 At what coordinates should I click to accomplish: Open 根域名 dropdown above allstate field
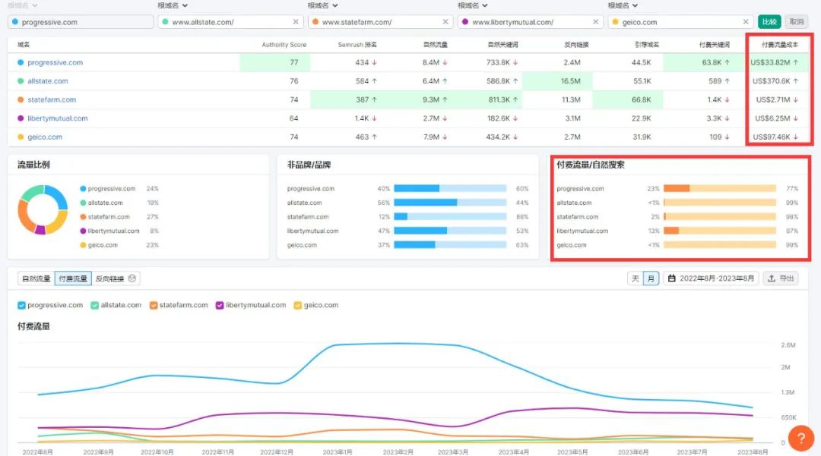[x=173, y=5]
